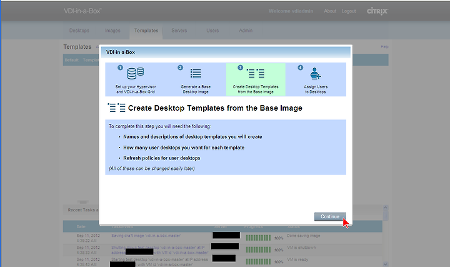The height and width of the screenshot is (267, 450).
Task: Open the Images tab
Action: [x=112, y=31]
